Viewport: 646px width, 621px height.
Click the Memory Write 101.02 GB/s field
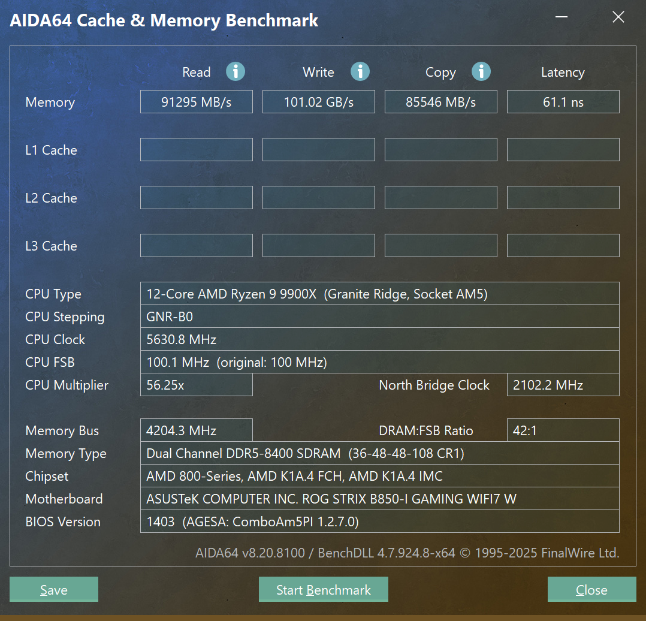coord(318,102)
